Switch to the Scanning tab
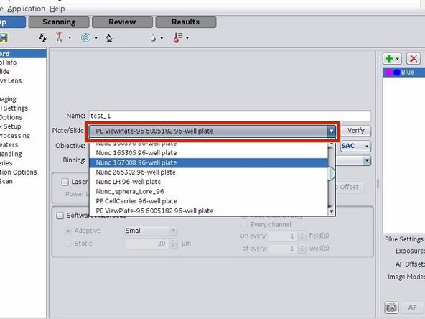This screenshot has width=425, height=319. point(59,22)
